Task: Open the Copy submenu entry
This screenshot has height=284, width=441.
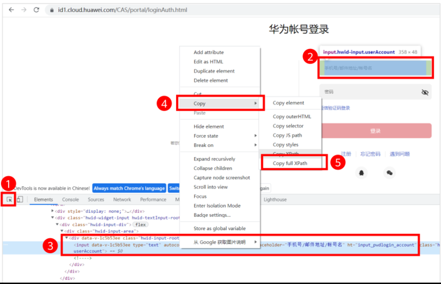Action: pos(220,103)
